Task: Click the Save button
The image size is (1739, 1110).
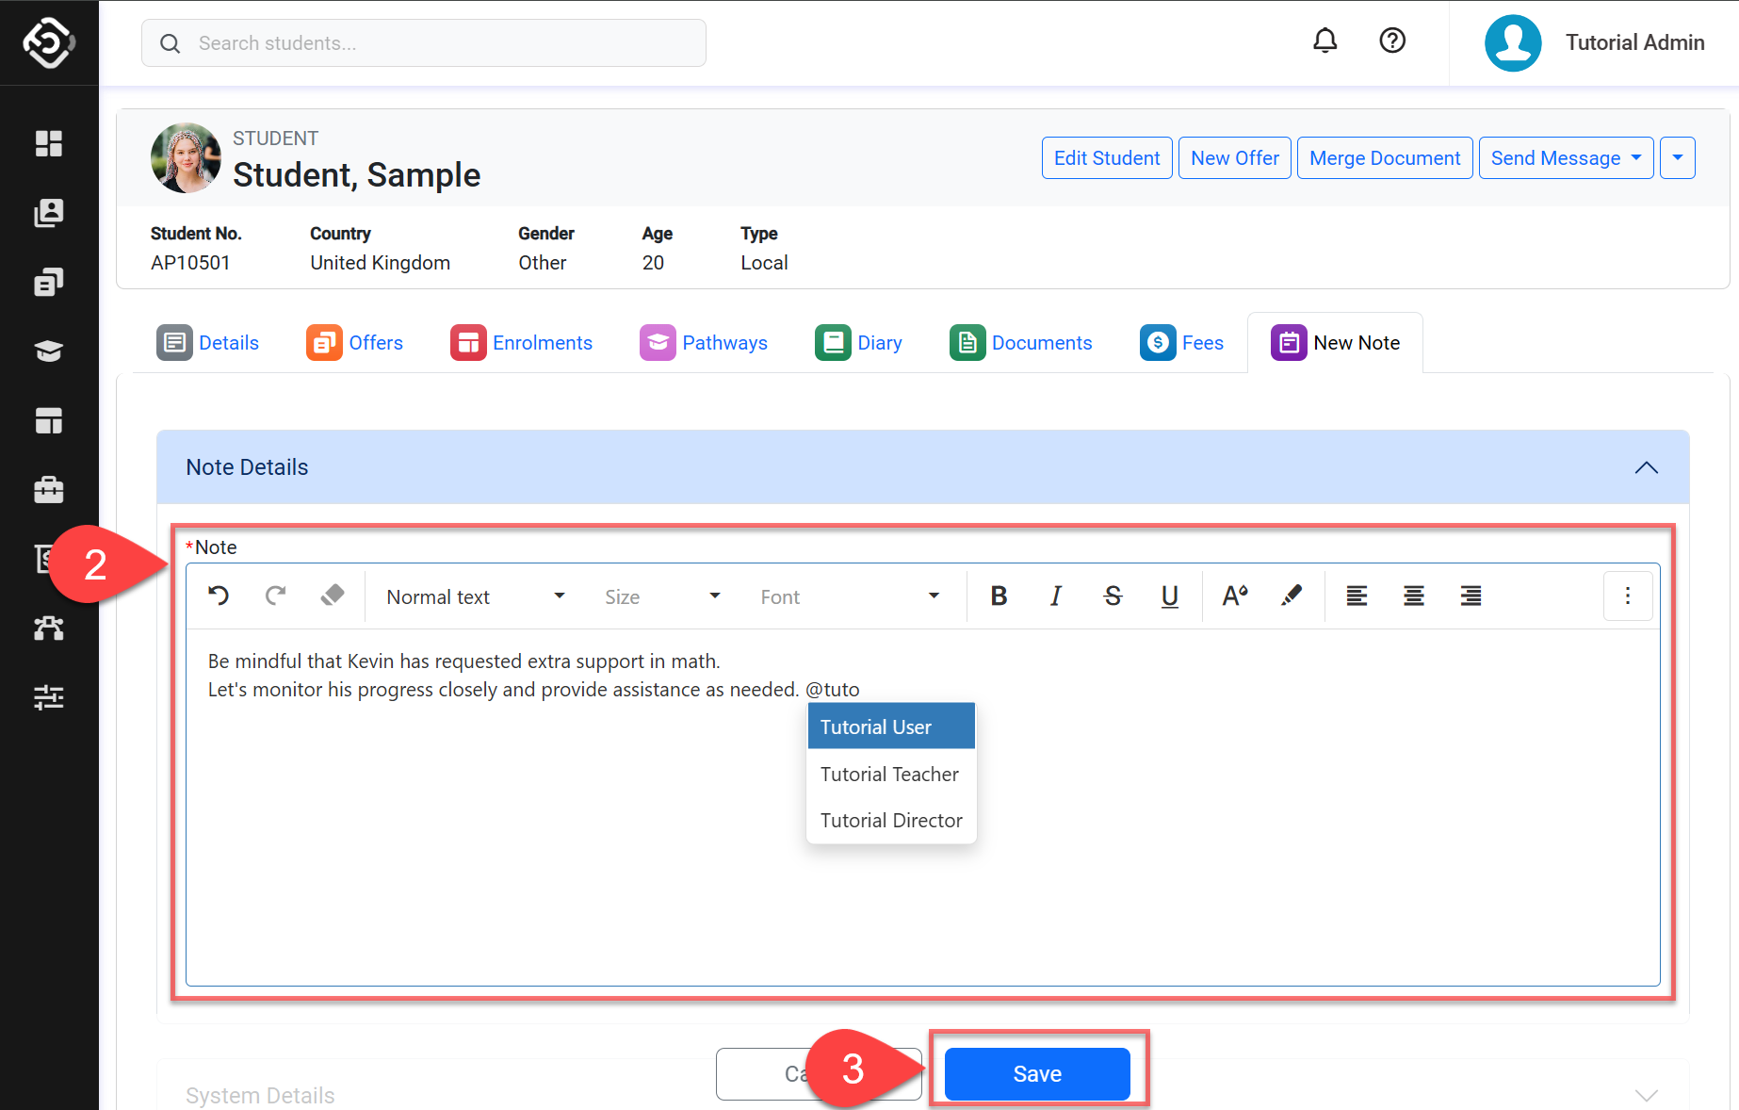Action: 1036,1073
